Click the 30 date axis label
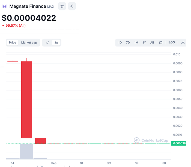Screen dimensions: 191x167 click(x=164, y=163)
